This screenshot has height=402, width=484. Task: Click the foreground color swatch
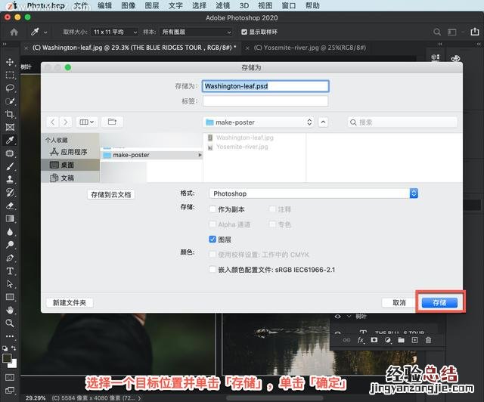point(7,358)
